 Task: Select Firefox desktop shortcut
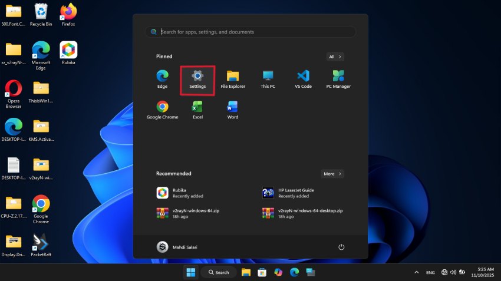pyautogui.click(x=68, y=15)
